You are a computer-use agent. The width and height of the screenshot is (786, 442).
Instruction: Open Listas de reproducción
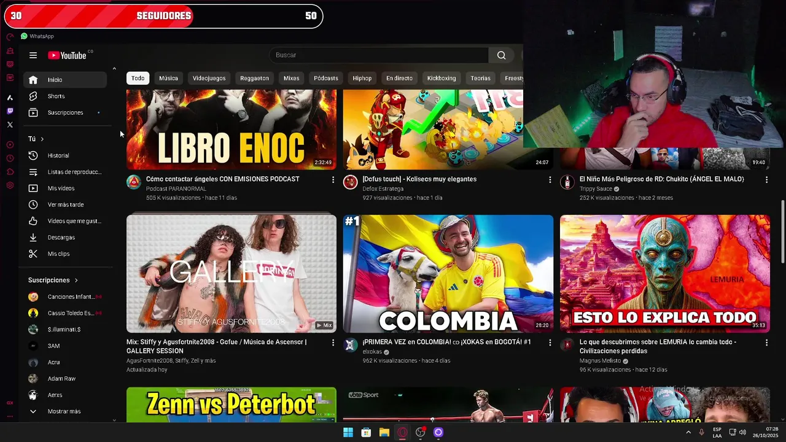point(65,172)
